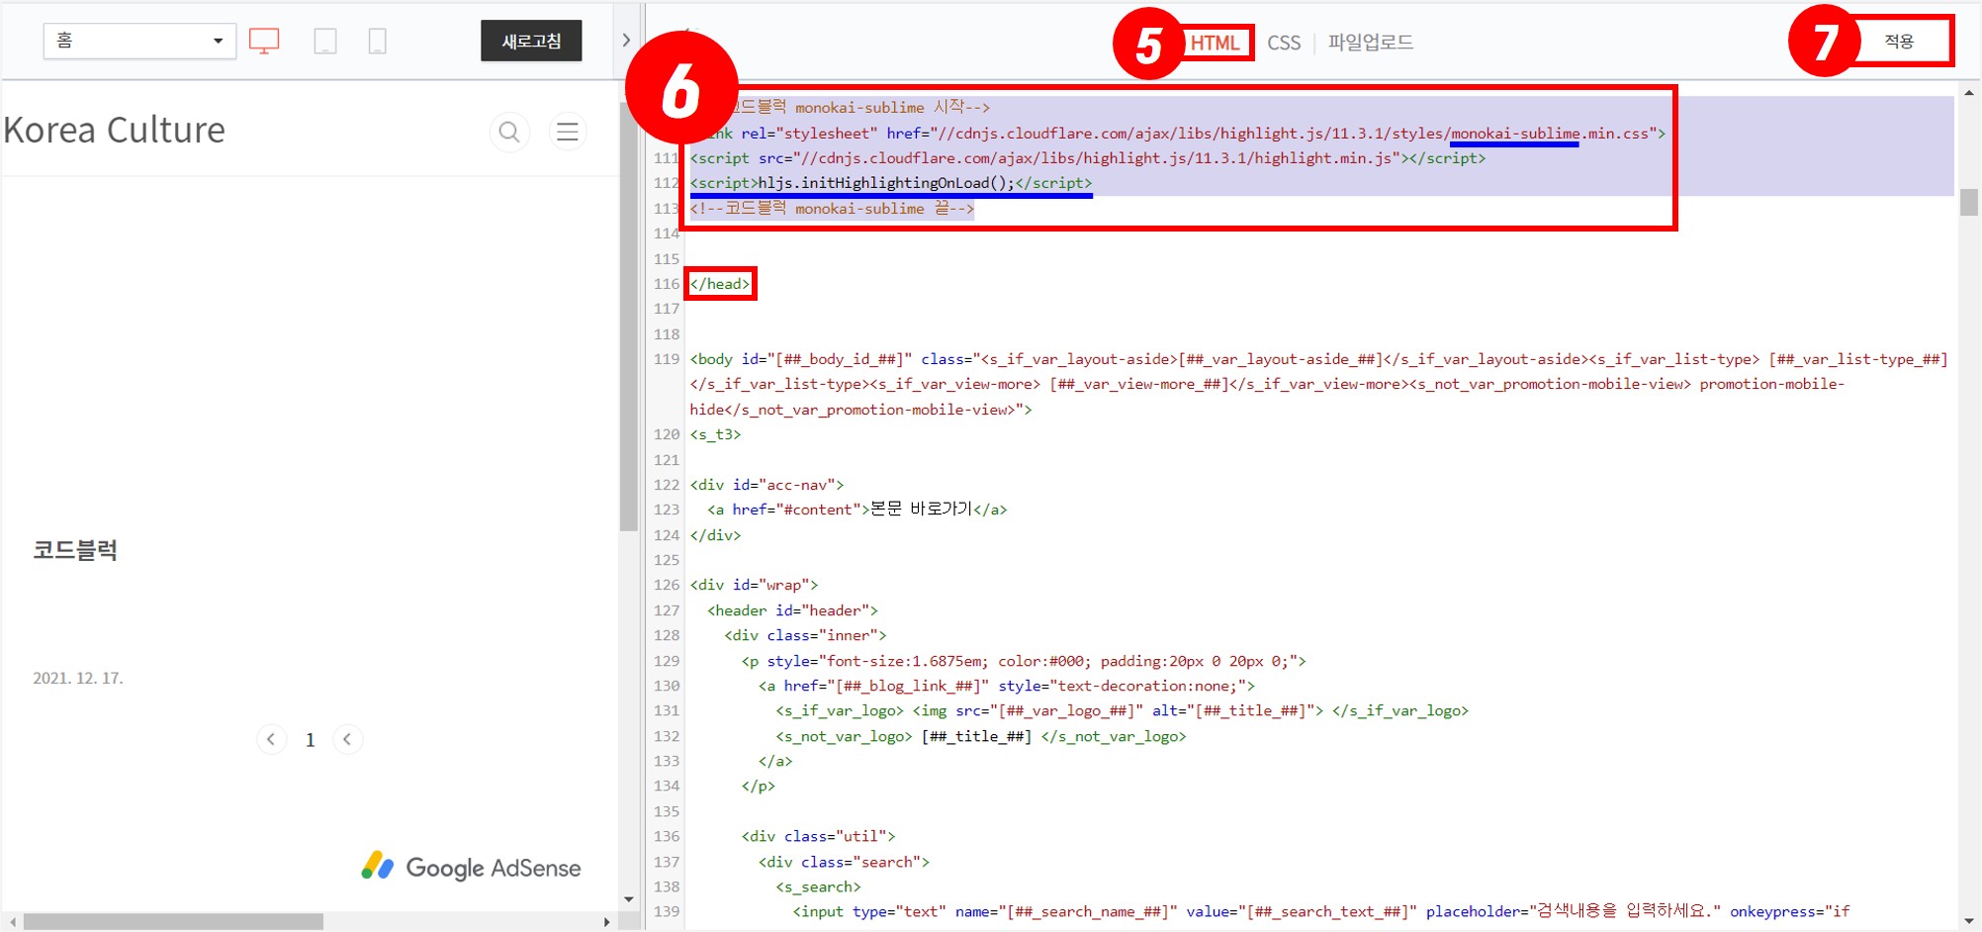
Task: Go to next page arrow in pagination
Action: tap(347, 739)
